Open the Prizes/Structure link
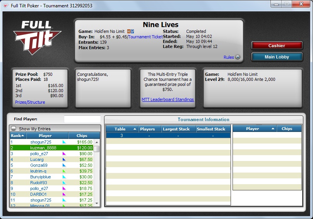 pyautogui.click(x=30, y=102)
